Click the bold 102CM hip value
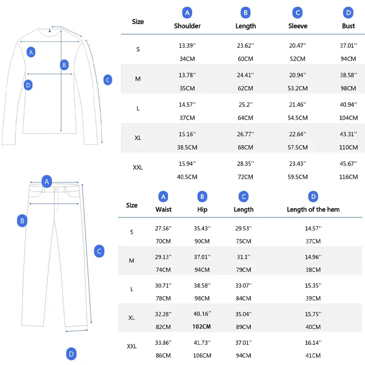 point(202,327)
